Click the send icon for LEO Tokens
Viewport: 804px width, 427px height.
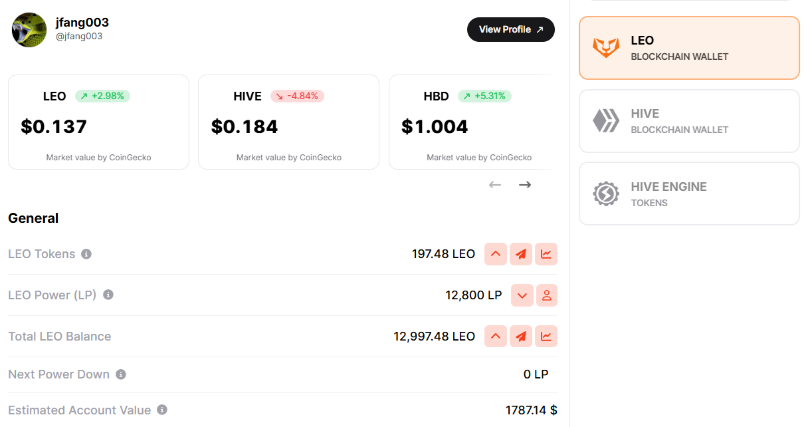pos(521,254)
